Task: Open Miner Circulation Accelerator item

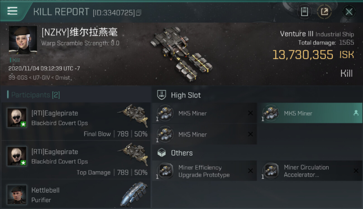Action: tap(310, 171)
